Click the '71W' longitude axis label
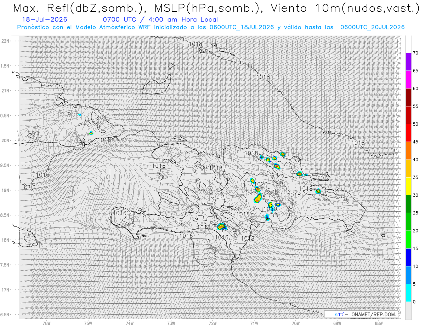 coord(254,323)
